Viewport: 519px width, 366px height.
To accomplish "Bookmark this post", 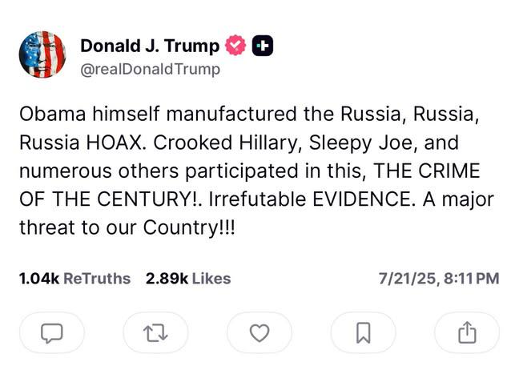I will 363,332.
